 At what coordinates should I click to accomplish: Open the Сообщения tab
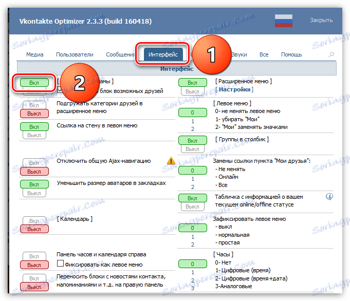120,54
